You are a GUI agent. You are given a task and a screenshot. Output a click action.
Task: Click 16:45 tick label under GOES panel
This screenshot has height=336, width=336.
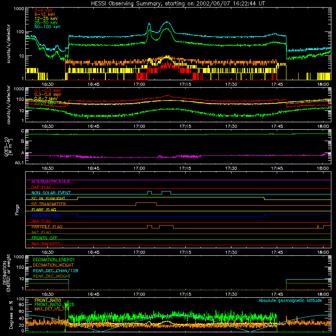click(x=93, y=168)
